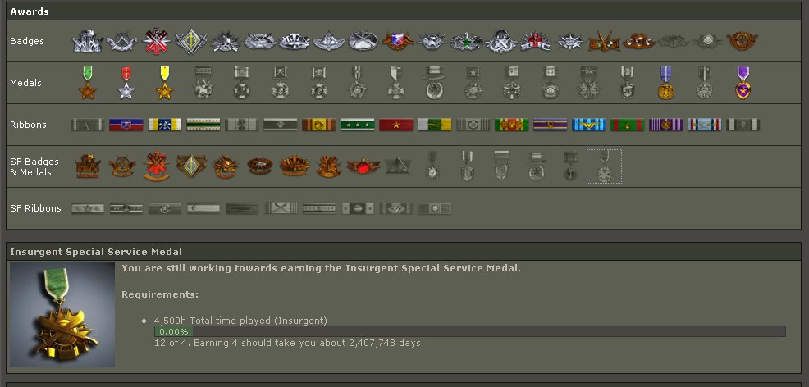Click the green ribbon with white stars
Image resolution: width=809 pixels, height=387 pixels.
[x=358, y=125]
